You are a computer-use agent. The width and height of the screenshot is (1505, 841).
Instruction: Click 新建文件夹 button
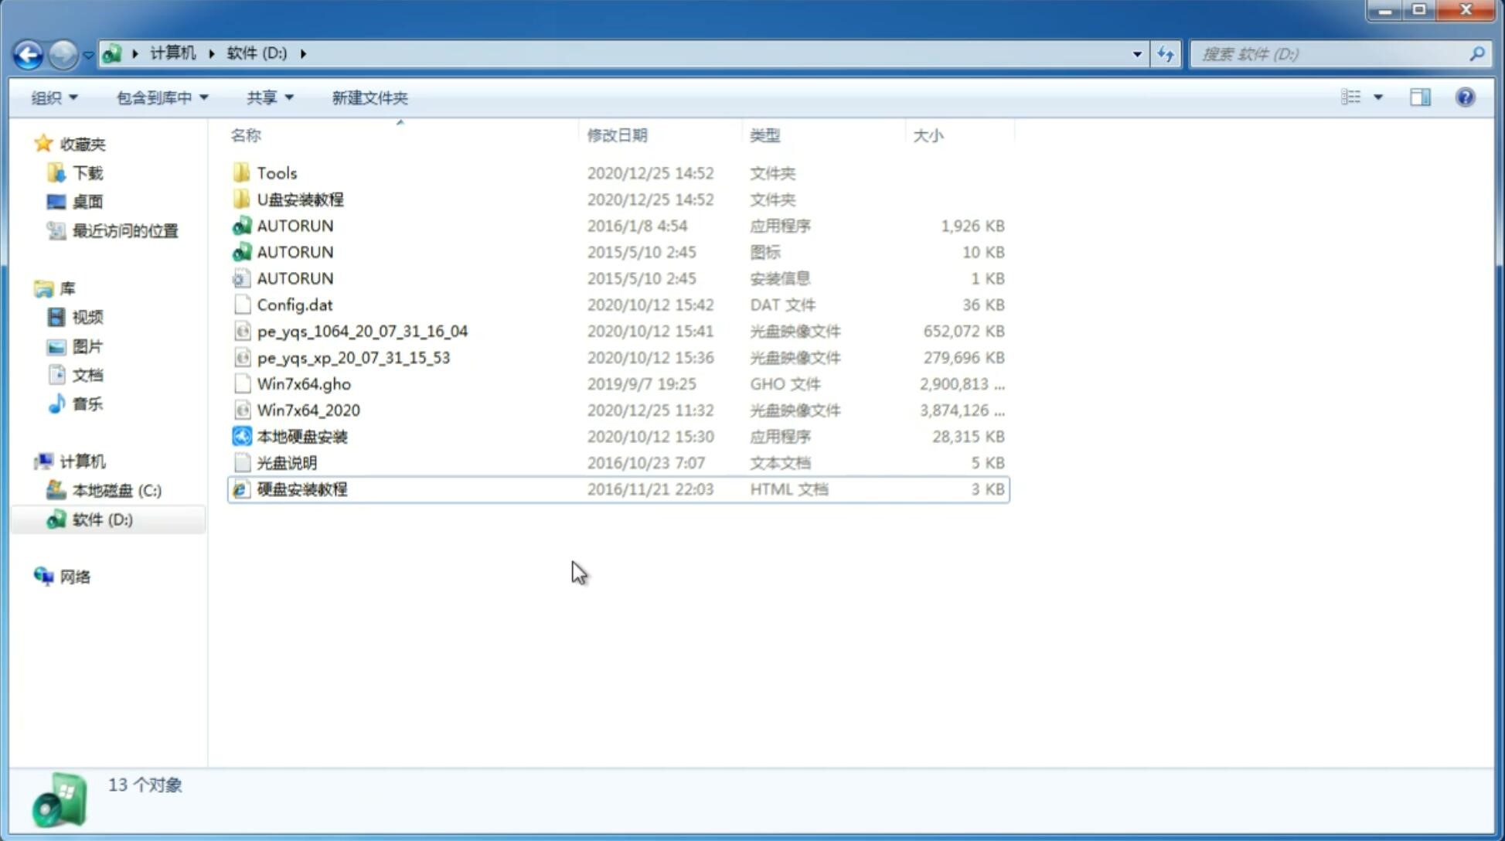click(370, 96)
